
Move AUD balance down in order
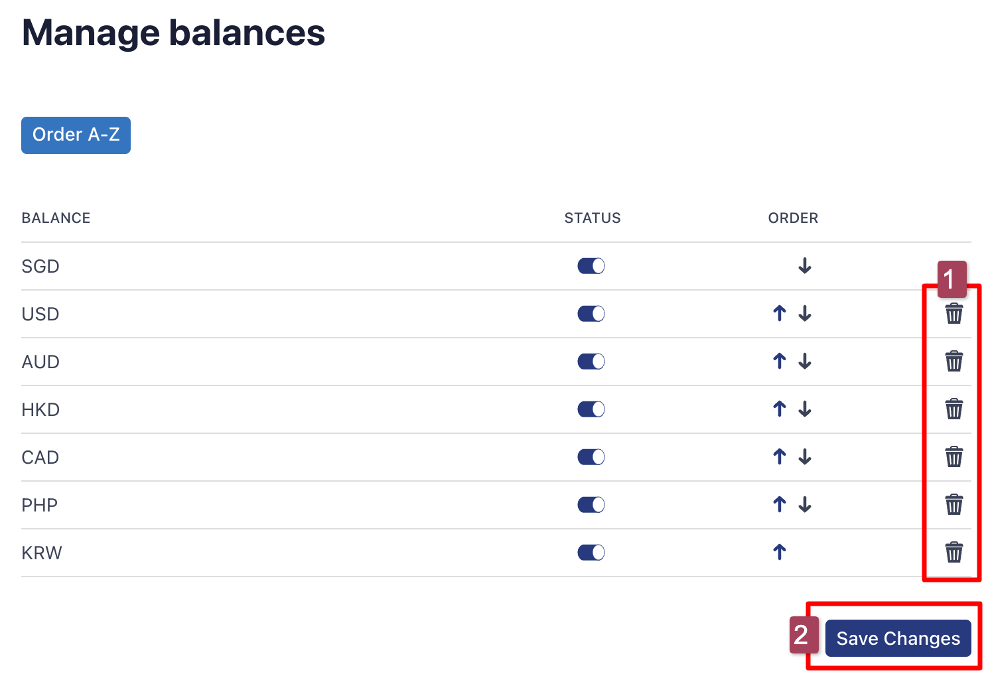[805, 362]
